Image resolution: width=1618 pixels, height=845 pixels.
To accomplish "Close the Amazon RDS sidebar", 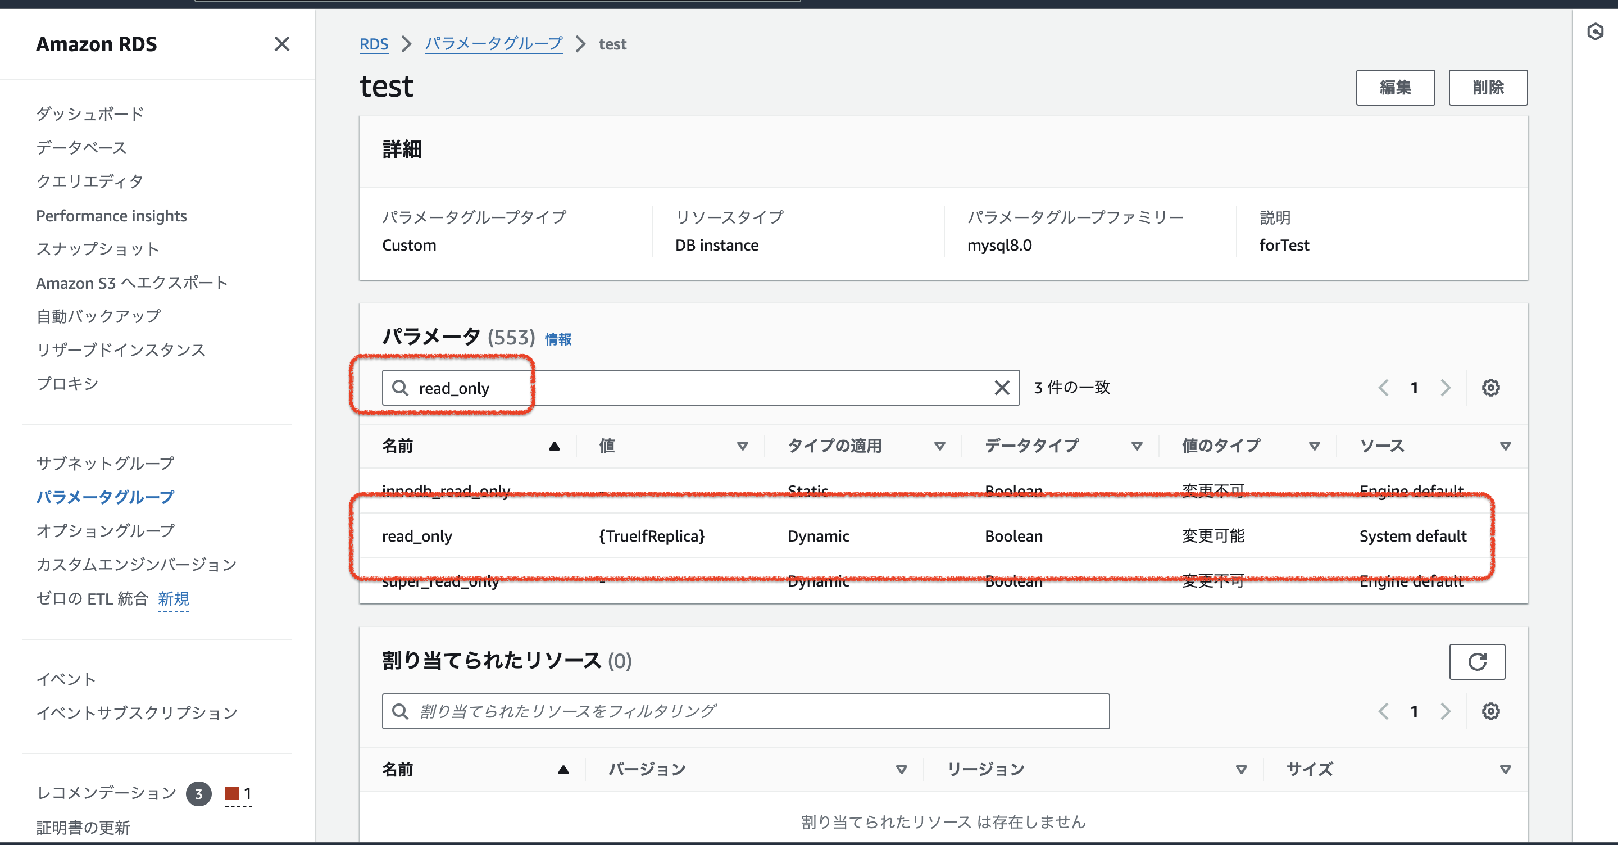I will (x=281, y=44).
